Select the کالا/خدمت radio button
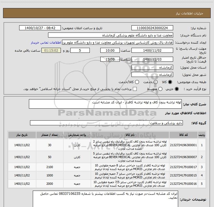This screenshot has width=214, height=207. click(137, 82)
